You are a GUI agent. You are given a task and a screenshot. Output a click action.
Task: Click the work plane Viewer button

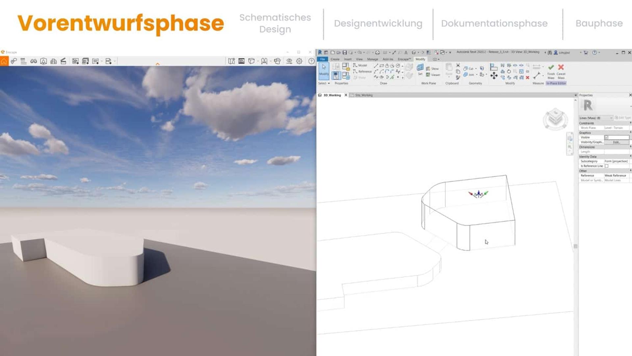click(433, 75)
